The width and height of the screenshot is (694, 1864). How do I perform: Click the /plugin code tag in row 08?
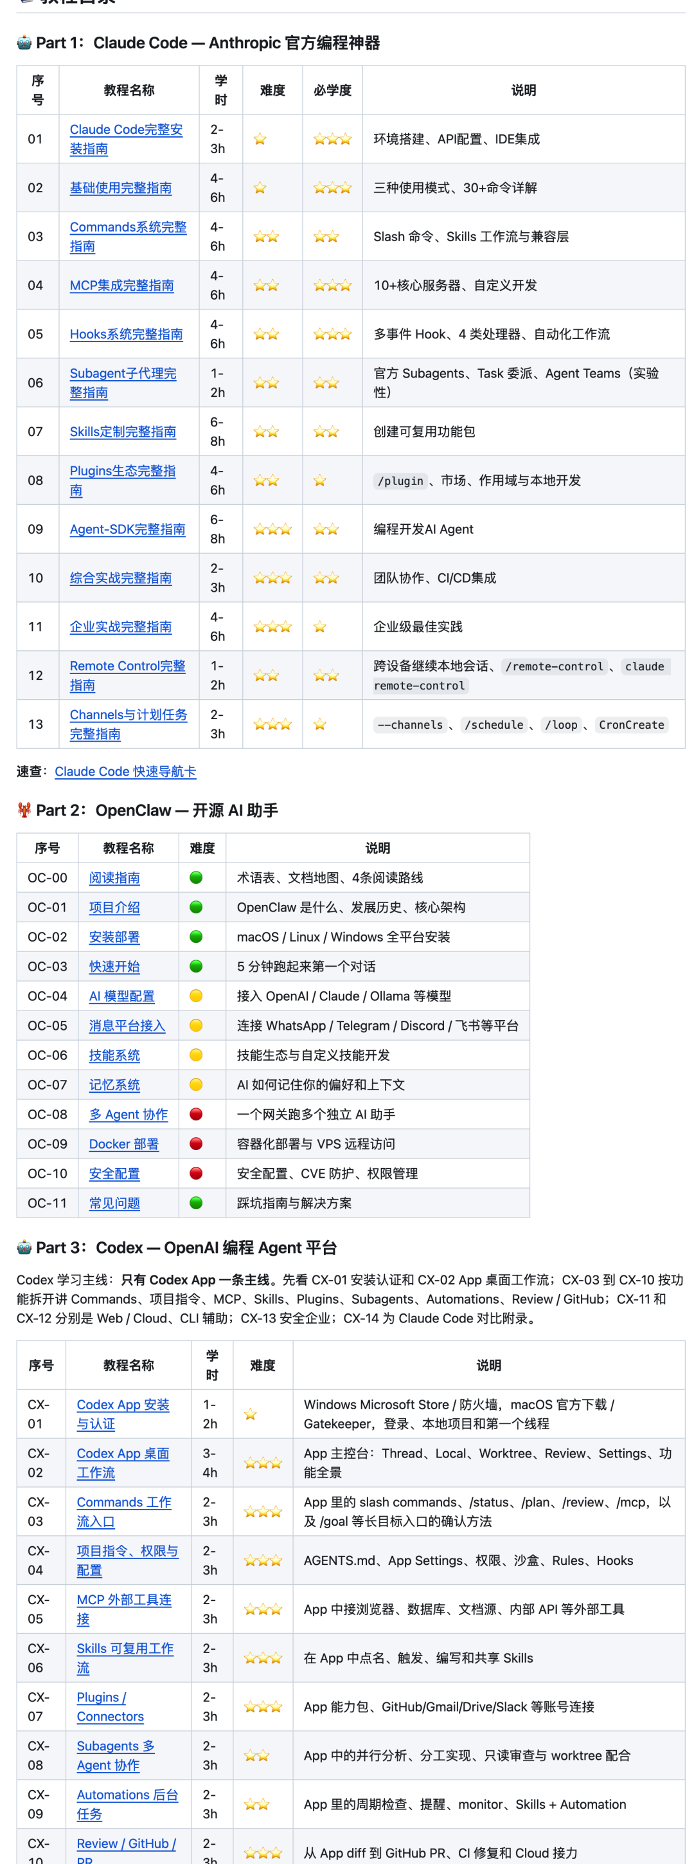[400, 480]
